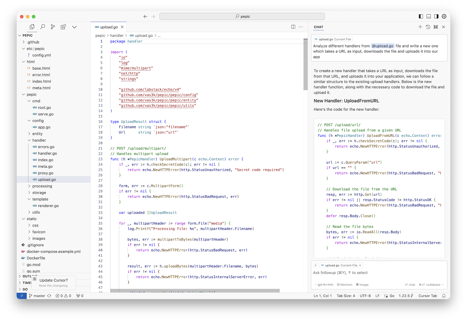Click ports forwarded status icon
This screenshot has height=321, width=467.
[x=80, y=296]
